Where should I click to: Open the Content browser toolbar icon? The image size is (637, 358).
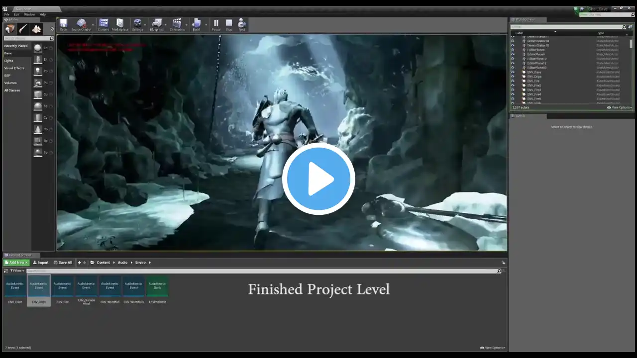point(104,24)
